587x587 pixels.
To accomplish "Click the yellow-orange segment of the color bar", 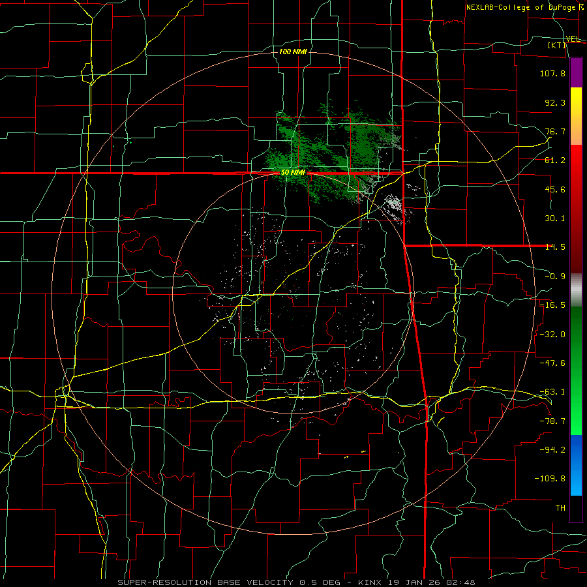I will pos(576,116).
